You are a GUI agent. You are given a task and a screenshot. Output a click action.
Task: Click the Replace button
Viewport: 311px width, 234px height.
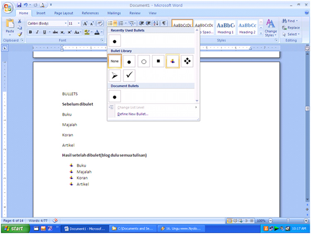(x=291, y=27)
